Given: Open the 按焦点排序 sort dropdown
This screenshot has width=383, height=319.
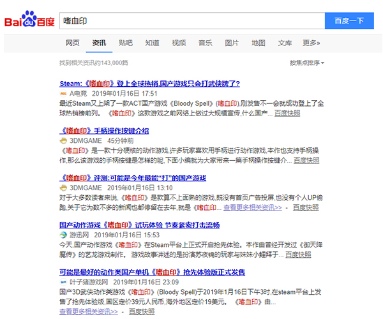Looking at the screenshot, I should (306, 63).
